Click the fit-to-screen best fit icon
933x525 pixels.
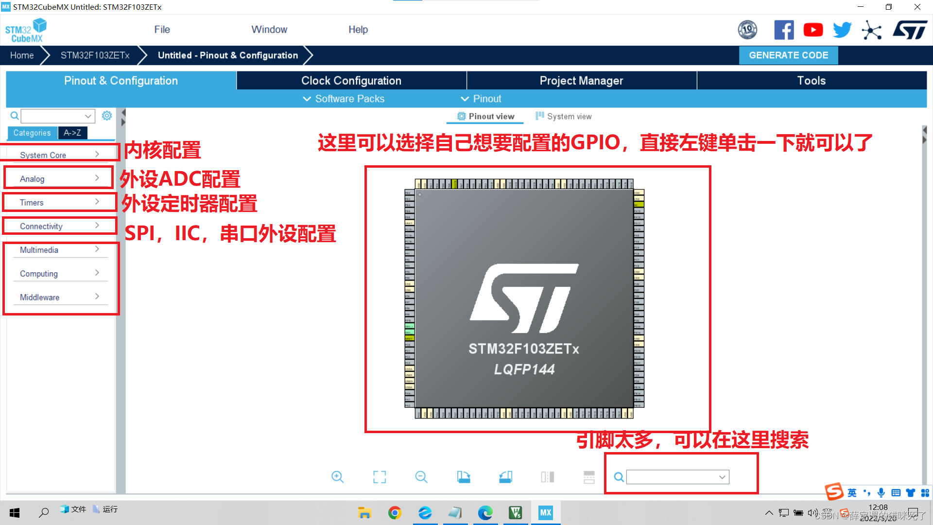(x=380, y=477)
